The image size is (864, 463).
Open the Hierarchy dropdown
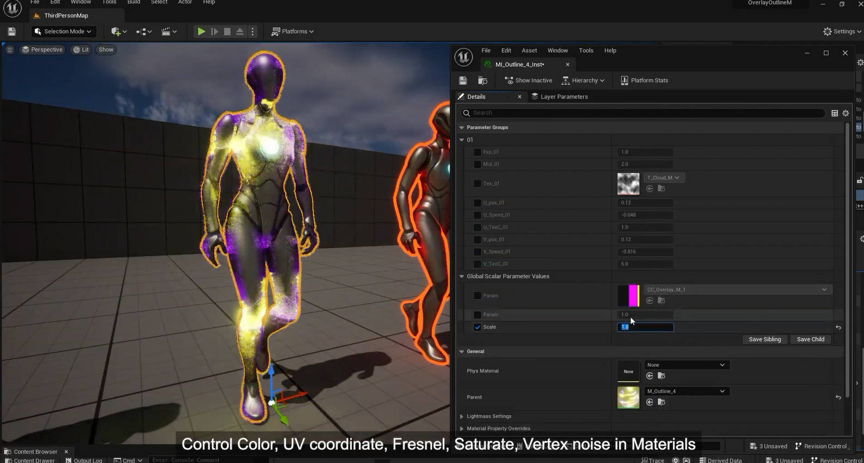click(584, 81)
